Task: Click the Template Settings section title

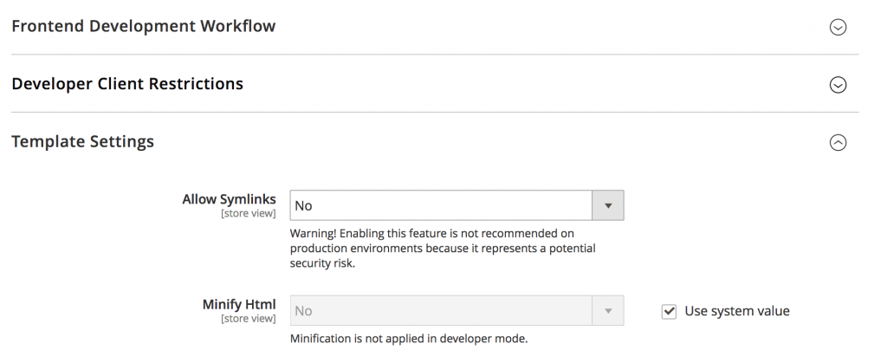Action: point(83,141)
